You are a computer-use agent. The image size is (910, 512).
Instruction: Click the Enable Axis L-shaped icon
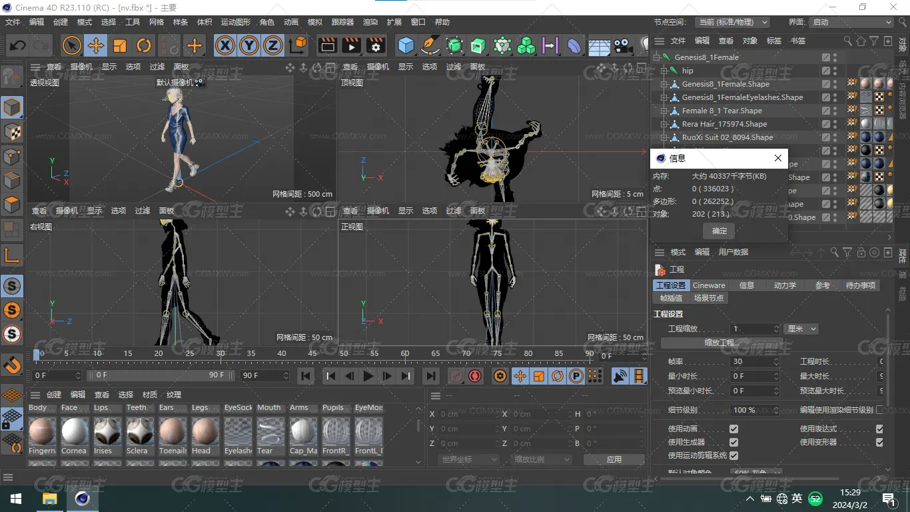click(12, 255)
